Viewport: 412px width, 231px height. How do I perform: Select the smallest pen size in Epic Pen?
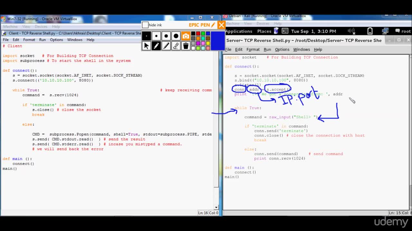point(146,36)
